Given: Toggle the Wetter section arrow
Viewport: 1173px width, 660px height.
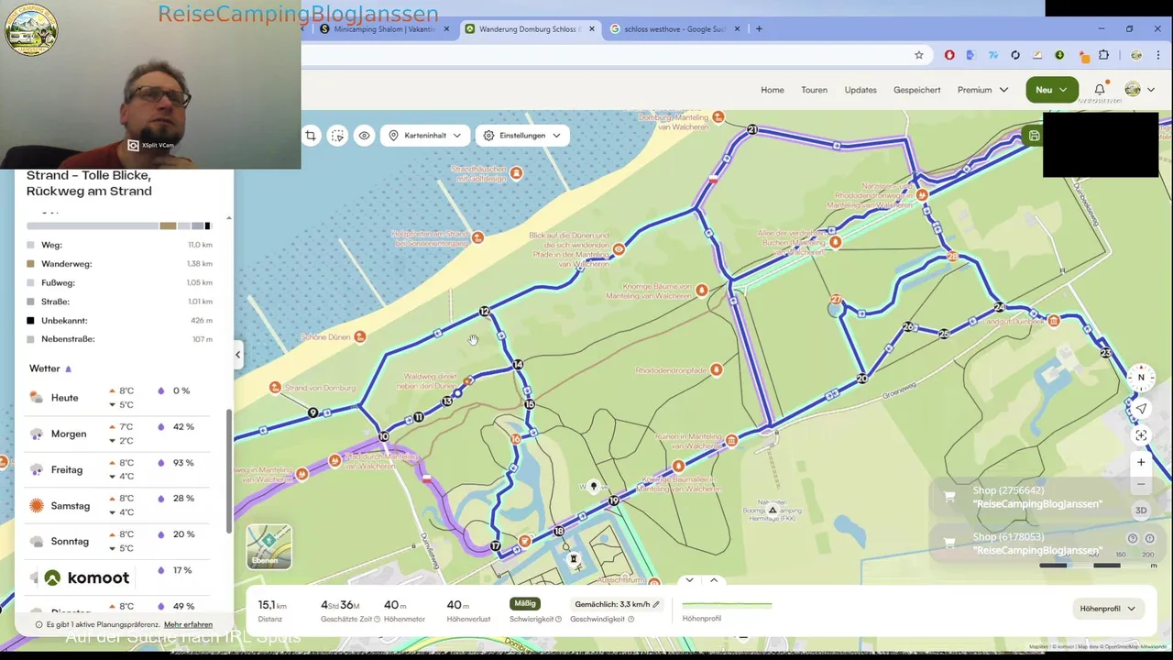Looking at the screenshot, I should [68, 369].
